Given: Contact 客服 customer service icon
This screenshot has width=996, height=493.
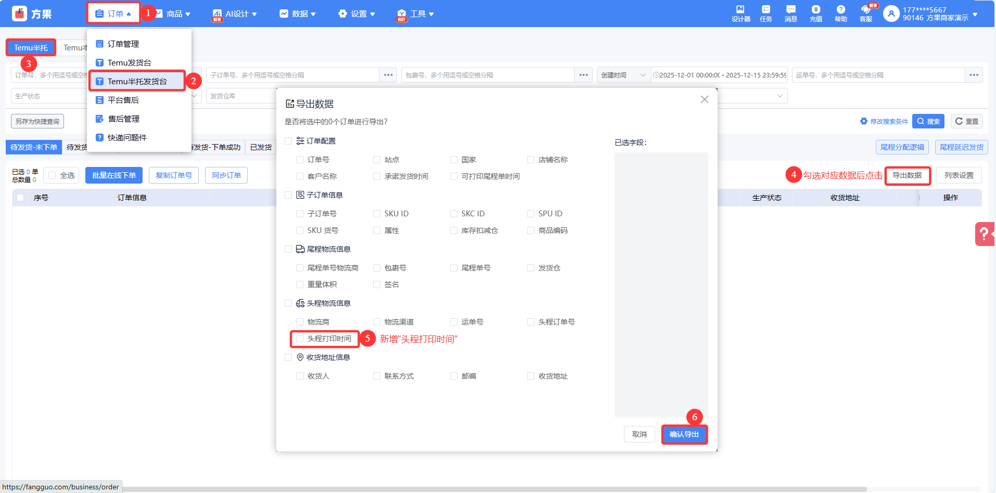Looking at the screenshot, I should pyautogui.click(x=866, y=13).
